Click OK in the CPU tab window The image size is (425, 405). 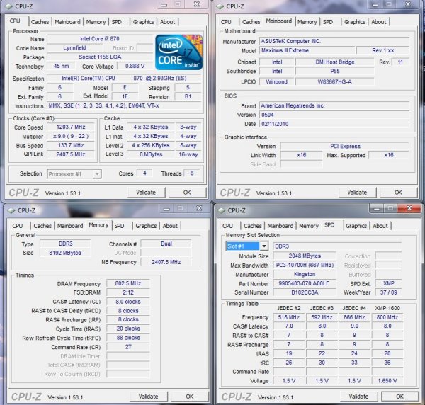click(187, 193)
